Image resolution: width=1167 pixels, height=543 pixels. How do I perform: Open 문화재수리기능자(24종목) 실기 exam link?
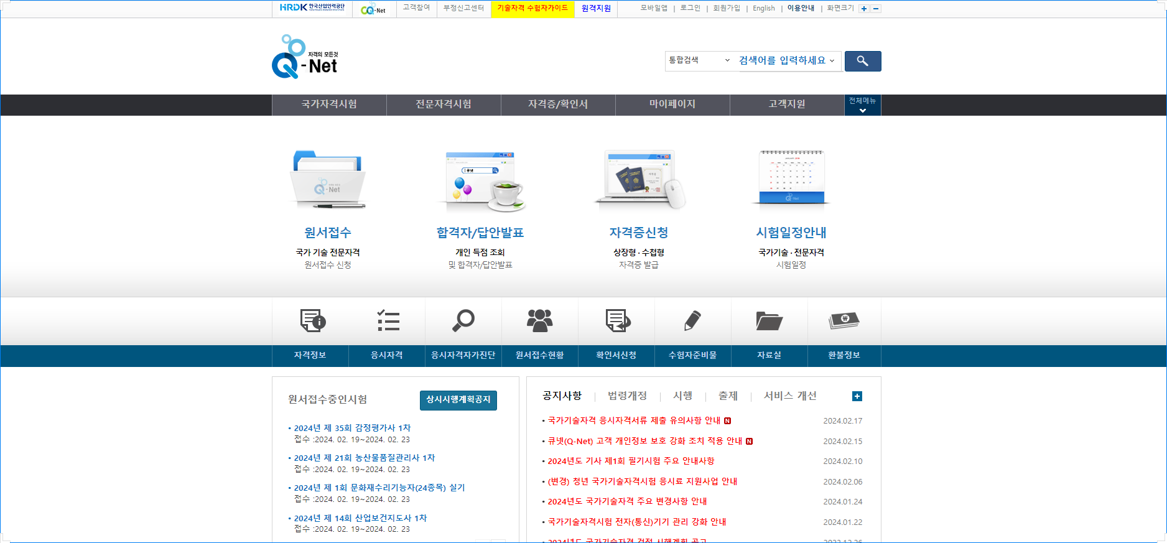(x=379, y=488)
